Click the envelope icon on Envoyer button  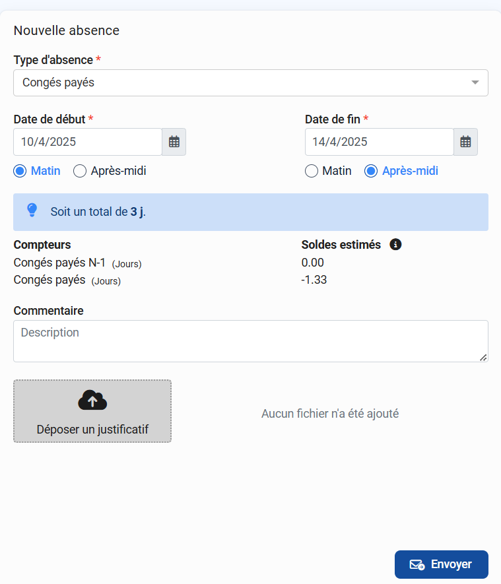(x=417, y=565)
